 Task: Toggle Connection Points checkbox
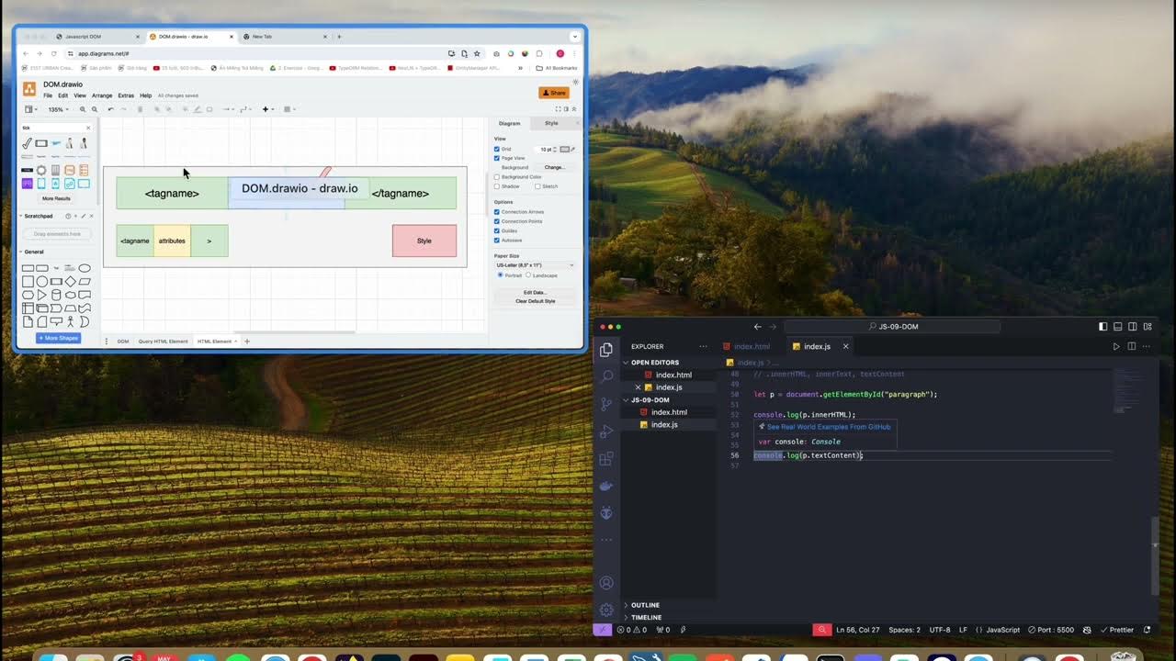coord(497,221)
